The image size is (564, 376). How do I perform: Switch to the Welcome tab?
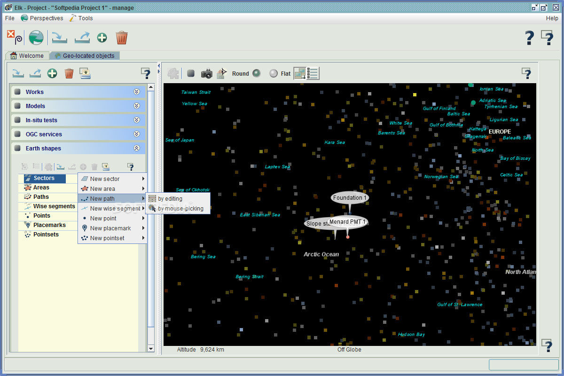27,55
